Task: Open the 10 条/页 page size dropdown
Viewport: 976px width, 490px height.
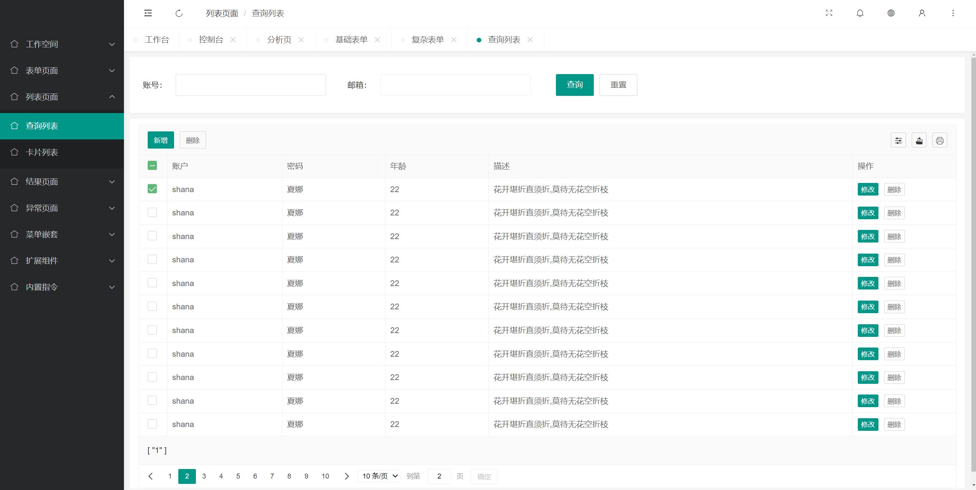Action: pos(379,476)
